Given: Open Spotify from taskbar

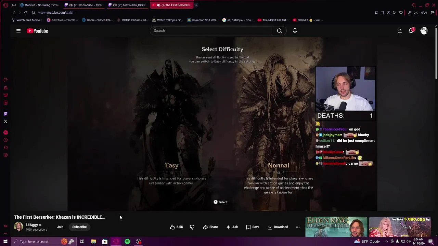Looking at the screenshot, I should [x=127, y=242].
